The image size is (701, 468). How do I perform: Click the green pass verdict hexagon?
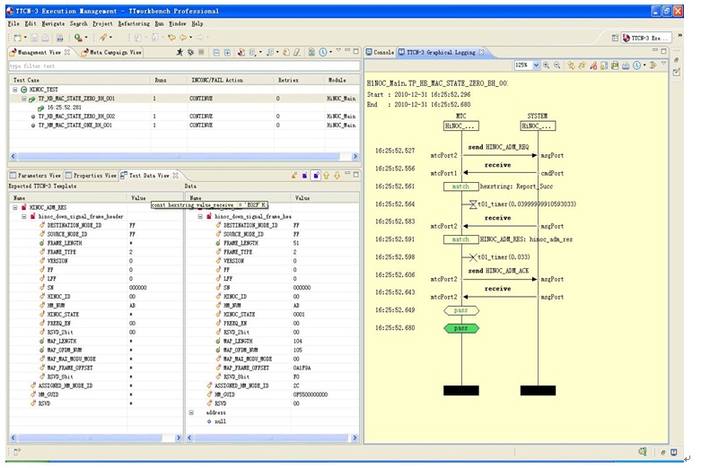(x=461, y=328)
